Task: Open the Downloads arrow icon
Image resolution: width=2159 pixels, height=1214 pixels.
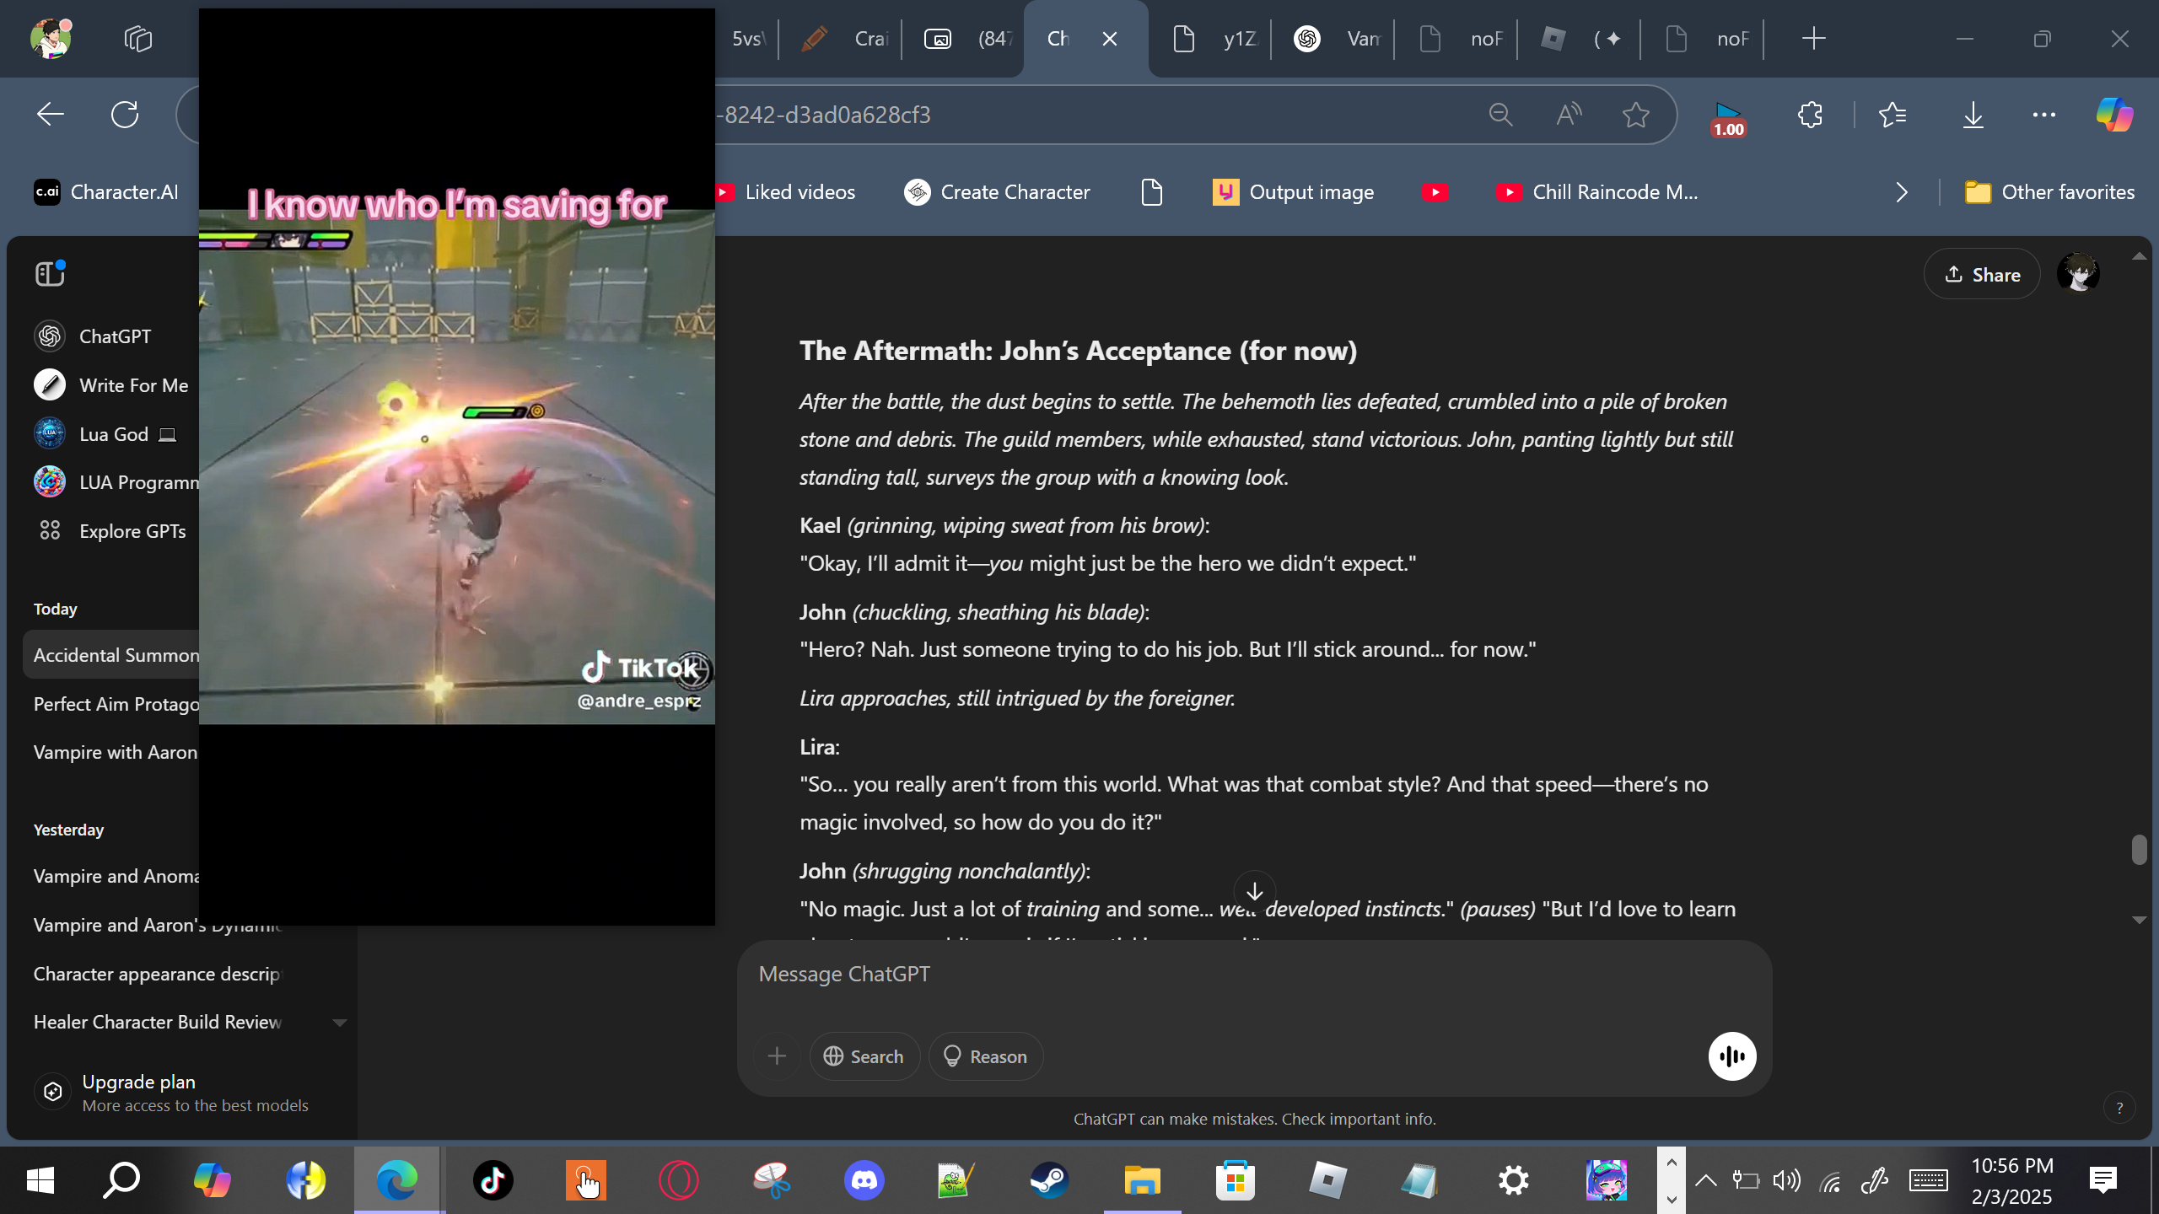Action: 1973,115
